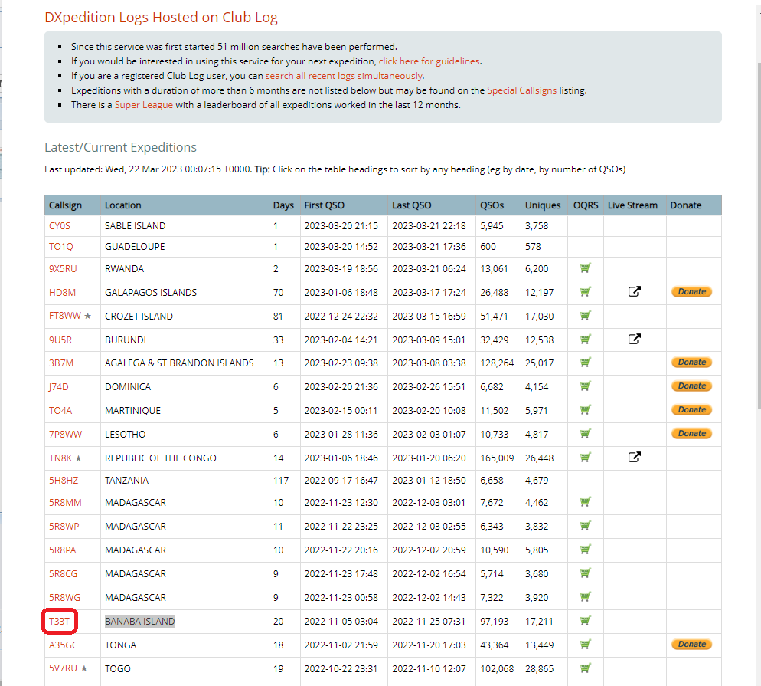
Task: Open OQRS cart for 5R8WP
Action: point(586,526)
